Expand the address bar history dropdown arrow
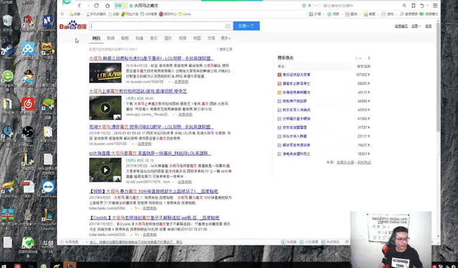Image resolution: width=458 pixels, height=268 pixels. [x=316, y=5]
